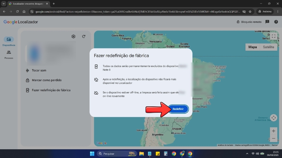Open the taskbar clock and date
Screen dimensions: 282x158
(272, 154)
